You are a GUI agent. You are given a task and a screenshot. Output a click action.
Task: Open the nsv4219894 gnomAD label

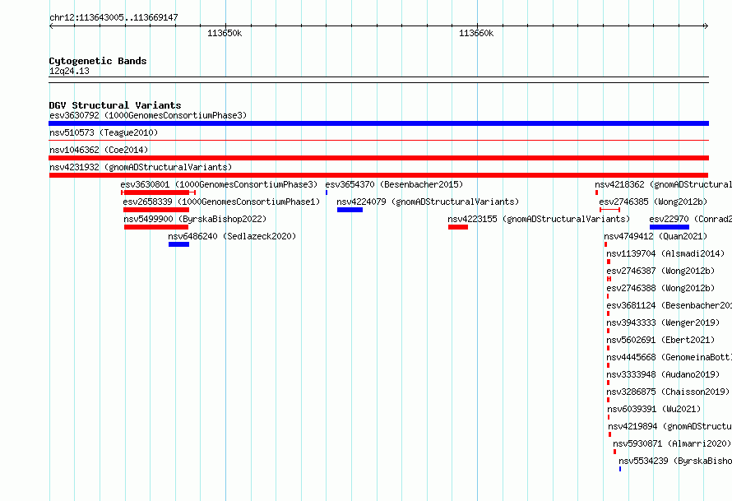pyautogui.click(x=670, y=426)
